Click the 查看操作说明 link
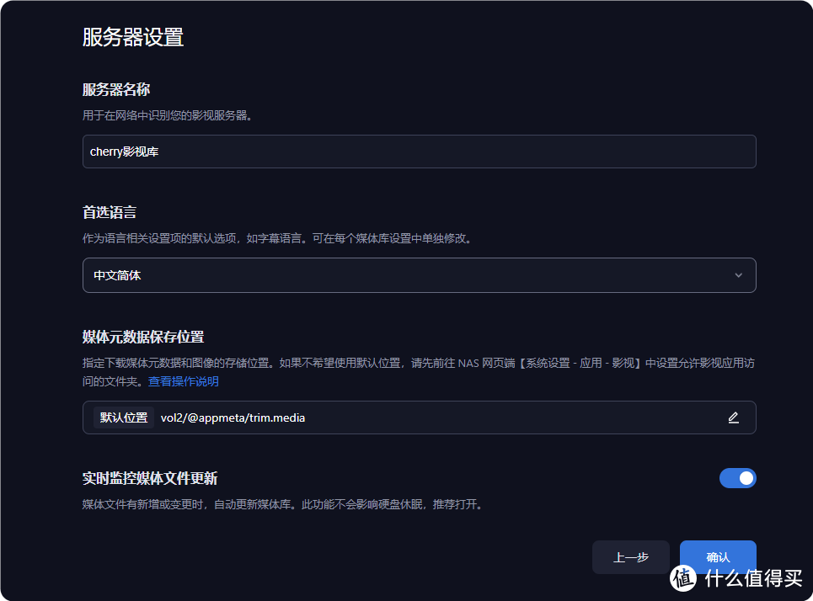Viewport: 813px width, 601px height. (184, 381)
